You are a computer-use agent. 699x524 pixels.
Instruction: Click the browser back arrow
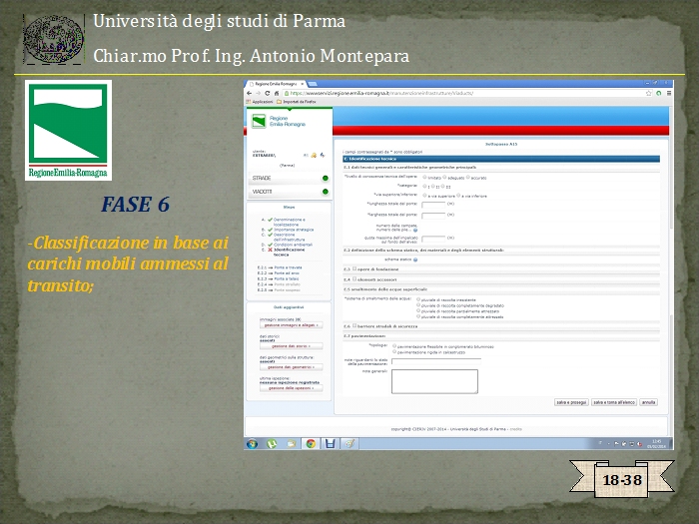pyautogui.click(x=250, y=93)
